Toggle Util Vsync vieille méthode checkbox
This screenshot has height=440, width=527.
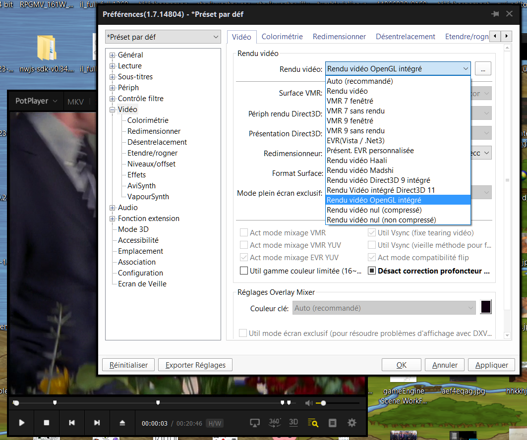[372, 245]
